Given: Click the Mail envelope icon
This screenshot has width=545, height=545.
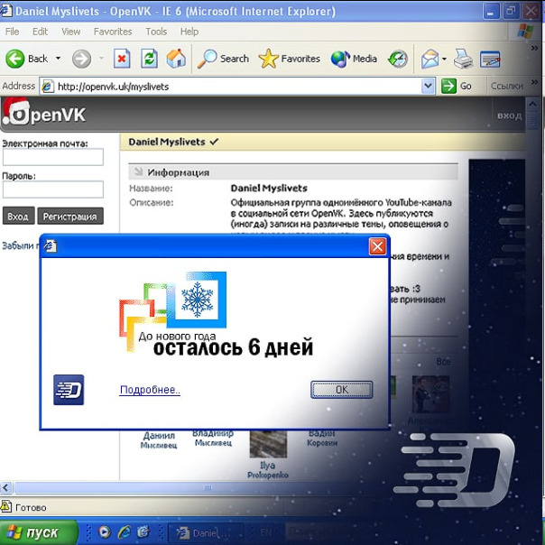Looking at the screenshot, I should point(430,59).
